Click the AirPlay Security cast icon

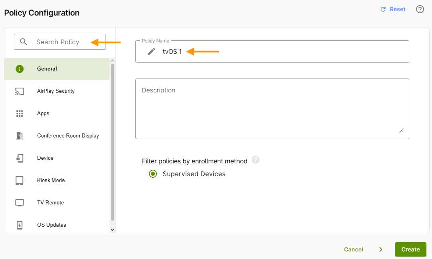pos(20,91)
